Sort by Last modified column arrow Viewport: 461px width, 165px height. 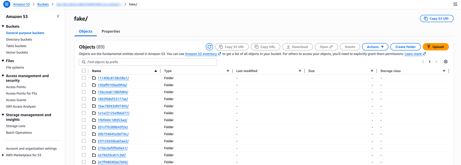pyautogui.click(x=300, y=71)
